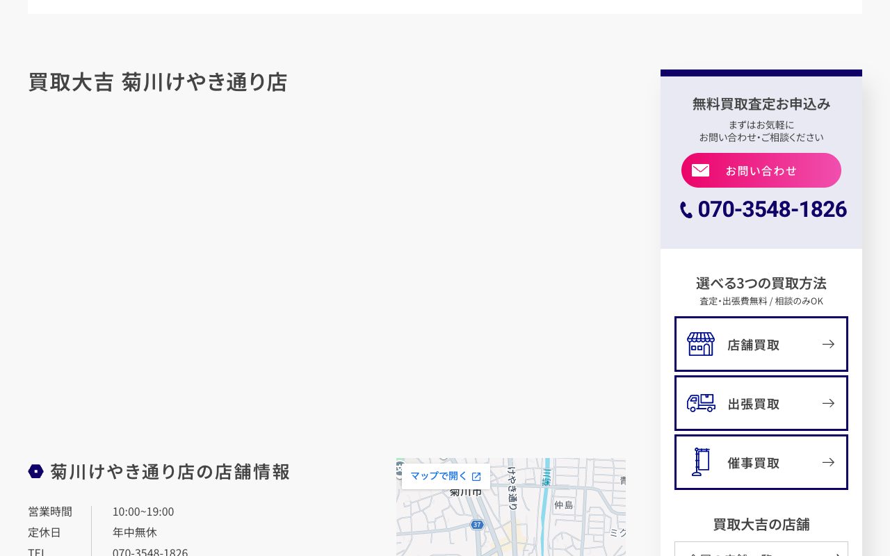Viewport: 890px width, 556px height.
Task: Click the 買取大吉の店舗 heading
Action: pyautogui.click(x=761, y=525)
